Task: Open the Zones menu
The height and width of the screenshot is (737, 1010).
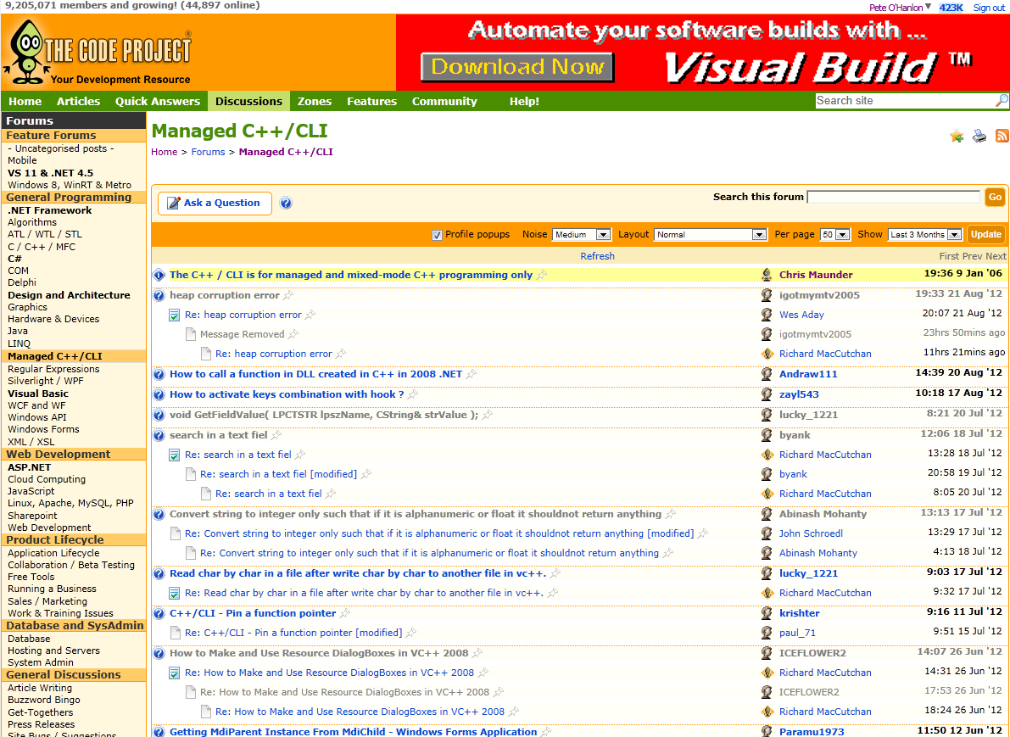Action: [315, 101]
